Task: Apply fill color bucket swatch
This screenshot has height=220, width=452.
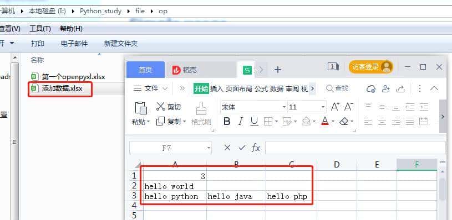Action: tap(306, 122)
